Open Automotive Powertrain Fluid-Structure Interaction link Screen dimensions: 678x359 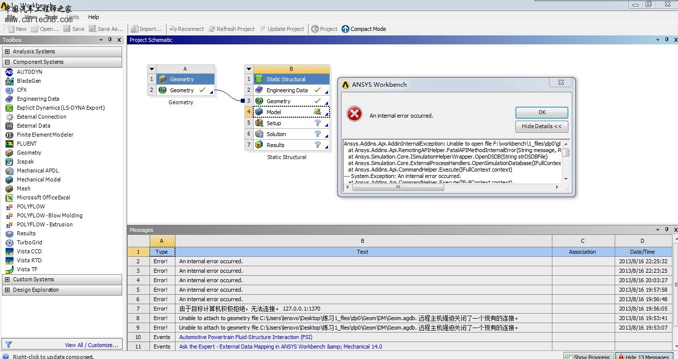tap(246, 337)
